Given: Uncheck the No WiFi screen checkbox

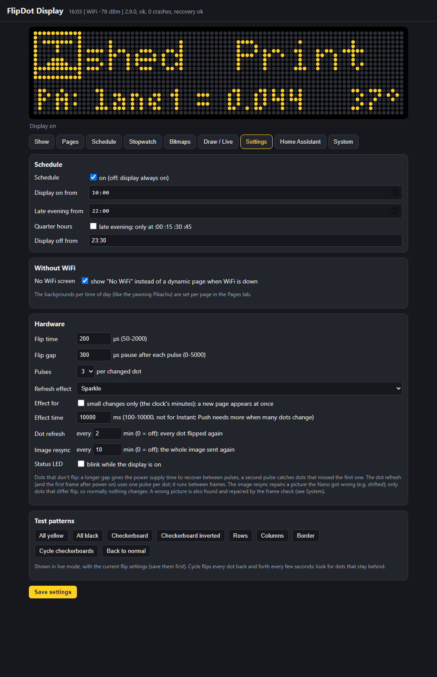Looking at the screenshot, I should tap(85, 281).
